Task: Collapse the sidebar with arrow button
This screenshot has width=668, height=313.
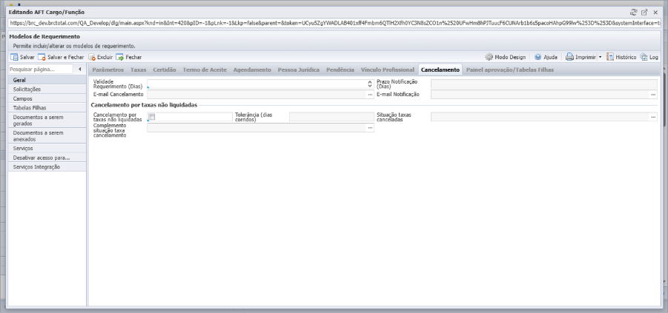Action: tap(79, 69)
